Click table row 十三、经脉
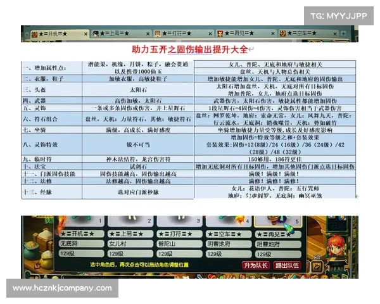Image resolution: width=380 pixels, height=304 pixels. point(189,192)
